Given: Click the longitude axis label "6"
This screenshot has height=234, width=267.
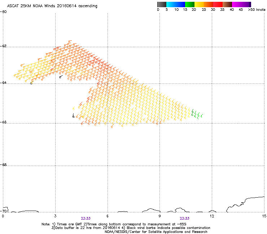Looking at the screenshot, I should [x=108, y=216].
